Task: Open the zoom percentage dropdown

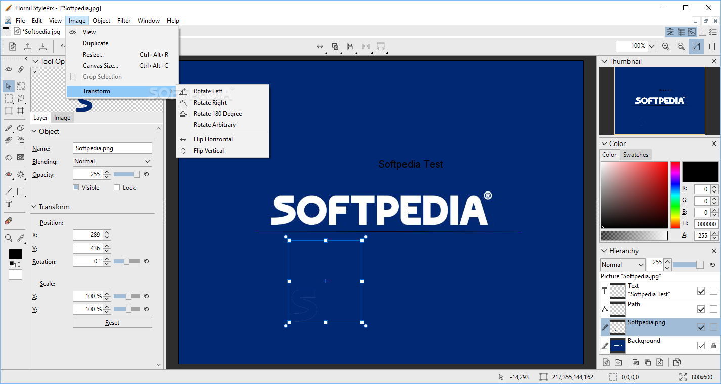Action: pos(652,46)
